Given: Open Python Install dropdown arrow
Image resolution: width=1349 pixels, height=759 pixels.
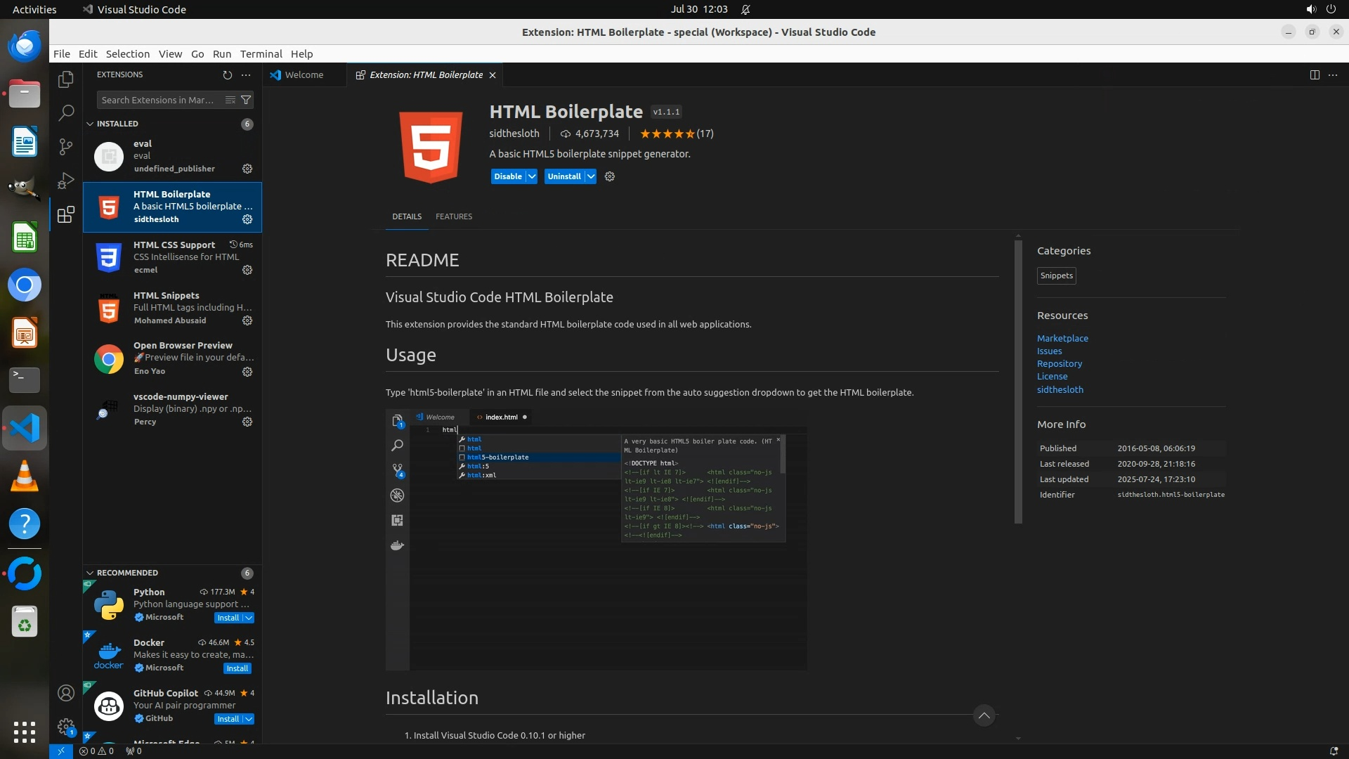Looking at the screenshot, I should pos(249,618).
